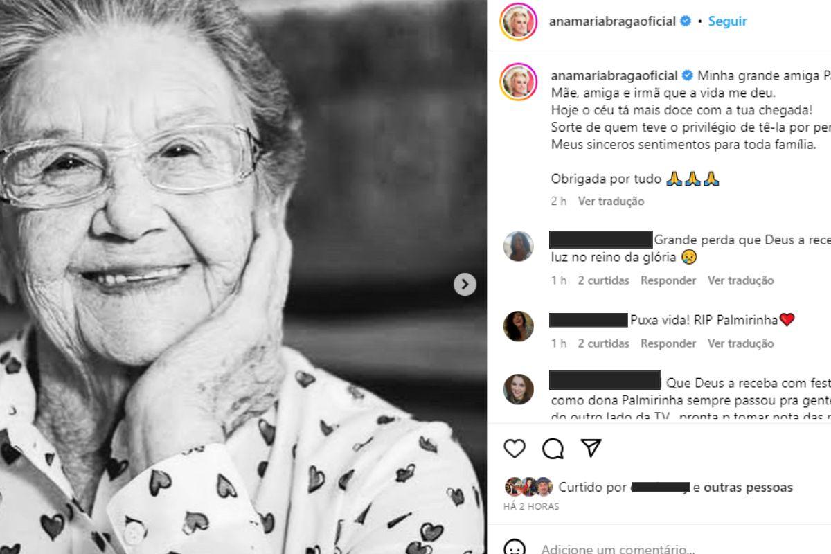Viewport: 831px width, 554px height.
Task: Reply to the RIP Palmirinha comment
Action: coord(668,343)
